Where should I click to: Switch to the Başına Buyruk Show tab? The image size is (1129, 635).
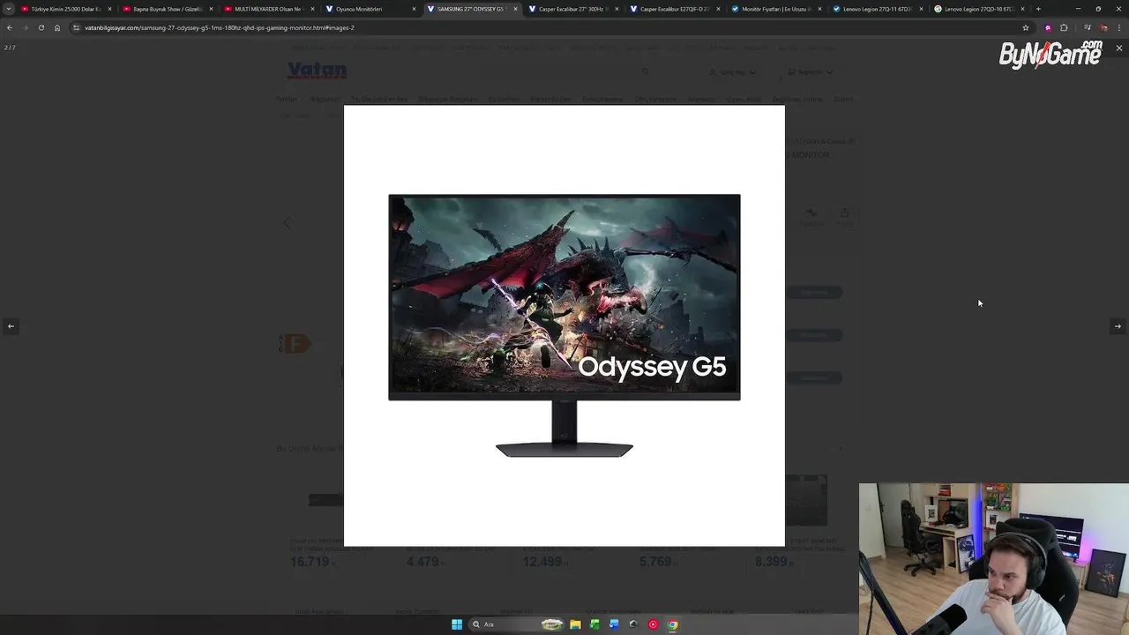coord(168,9)
